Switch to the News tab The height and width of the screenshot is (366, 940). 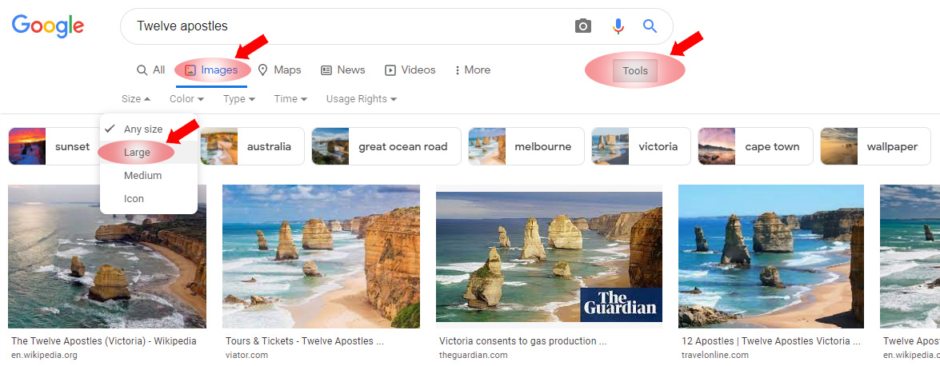(342, 70)
